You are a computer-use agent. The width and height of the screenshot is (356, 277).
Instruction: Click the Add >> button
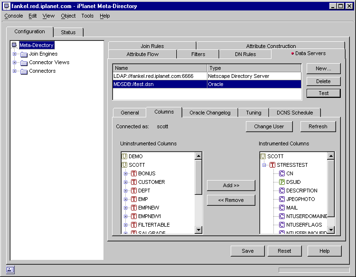231,185
